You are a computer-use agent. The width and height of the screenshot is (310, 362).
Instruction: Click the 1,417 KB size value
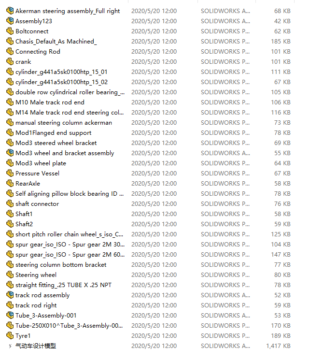278,346
